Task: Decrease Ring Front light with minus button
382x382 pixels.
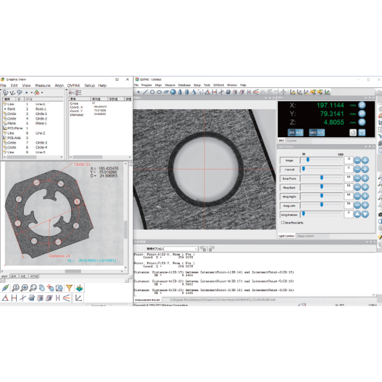Action: tap(357, 178)
